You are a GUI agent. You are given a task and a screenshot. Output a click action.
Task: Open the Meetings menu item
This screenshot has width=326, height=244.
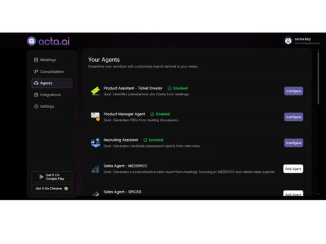(52, 60)
